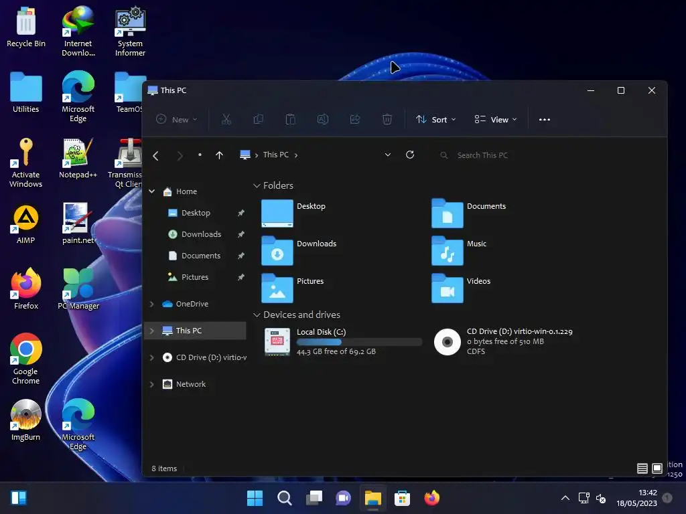Go back with the left arrow
The width and height of the screenshot is (686, 514).
click(x=155, y=155)
